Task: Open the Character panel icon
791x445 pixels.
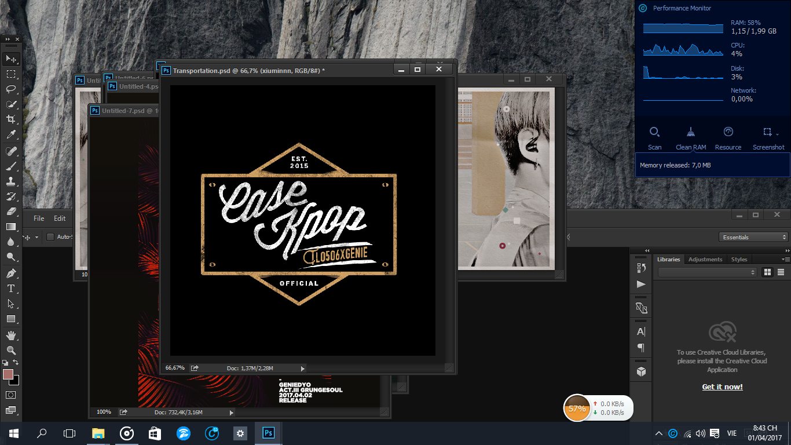Action: 641,332
